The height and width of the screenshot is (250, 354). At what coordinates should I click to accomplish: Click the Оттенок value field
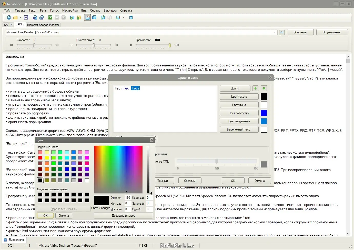pos(127,198)
